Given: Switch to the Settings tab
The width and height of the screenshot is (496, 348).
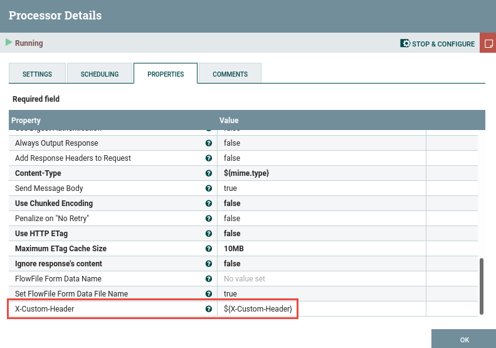Looking at the screenshot, I should tap(37, 74).
